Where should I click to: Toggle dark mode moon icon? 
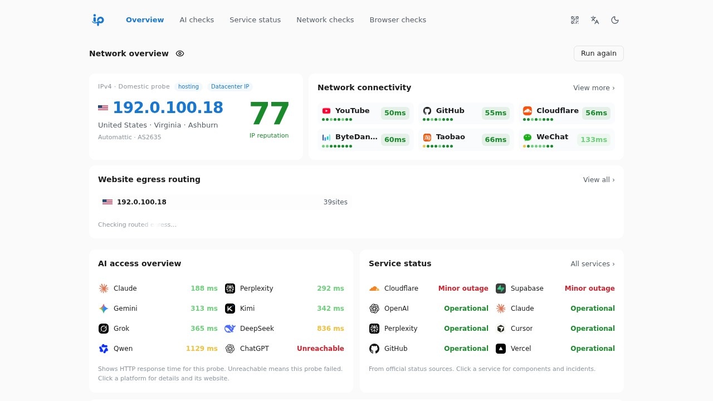615,20
